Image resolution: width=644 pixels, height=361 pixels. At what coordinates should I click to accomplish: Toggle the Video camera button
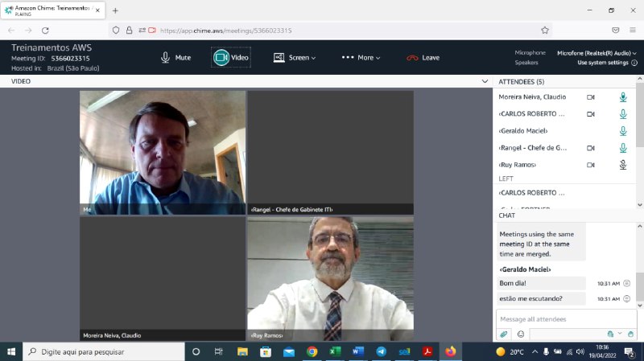(x=230, y=58)
